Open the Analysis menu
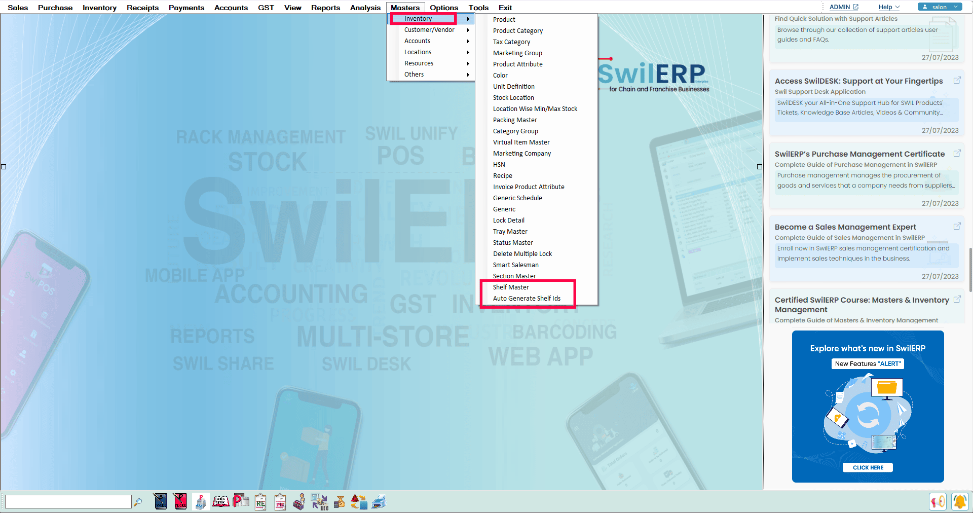The height and width of the screenshot is (513, 973). click(365, 8)
